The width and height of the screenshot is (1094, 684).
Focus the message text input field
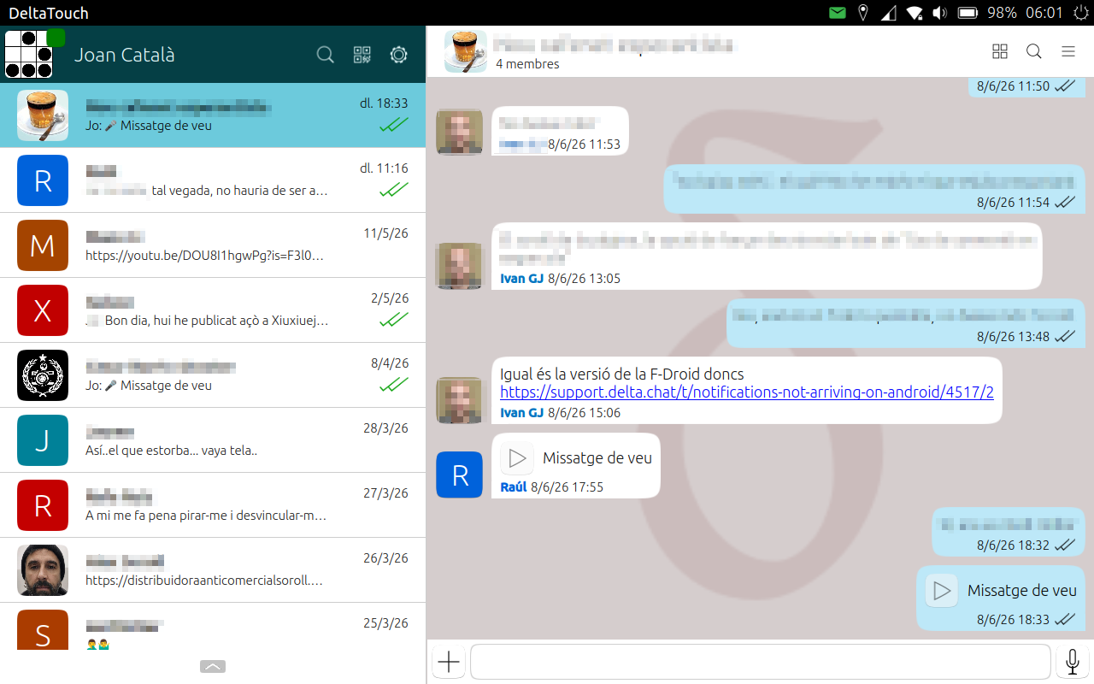[760, 662]
